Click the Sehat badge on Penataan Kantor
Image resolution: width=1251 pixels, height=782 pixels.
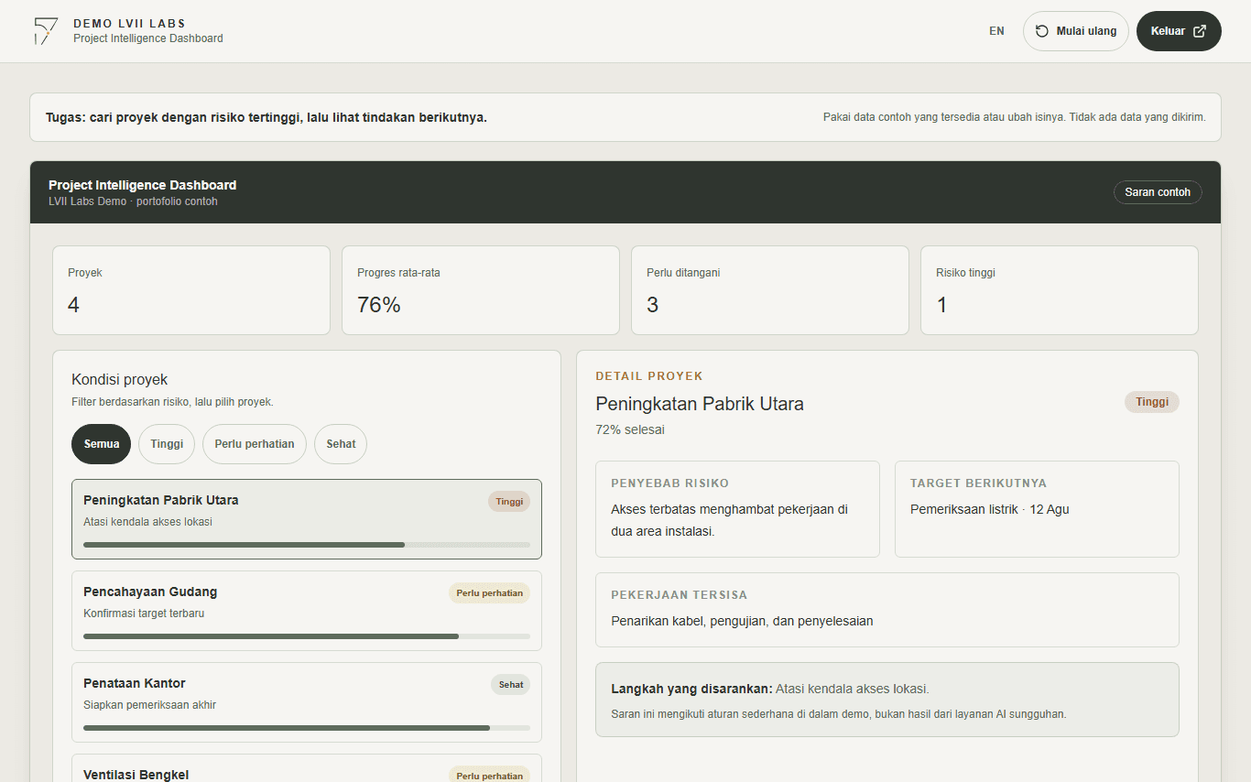[x=511, y=685]
